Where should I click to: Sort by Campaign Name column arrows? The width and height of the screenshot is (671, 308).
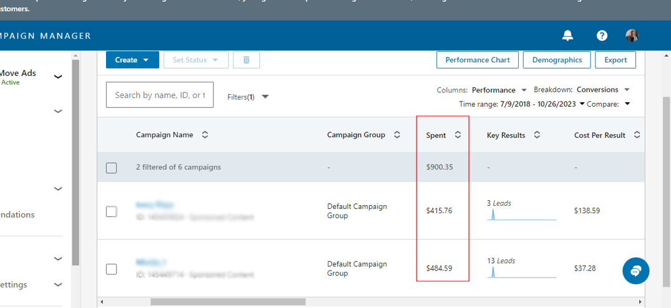point(205,135)
